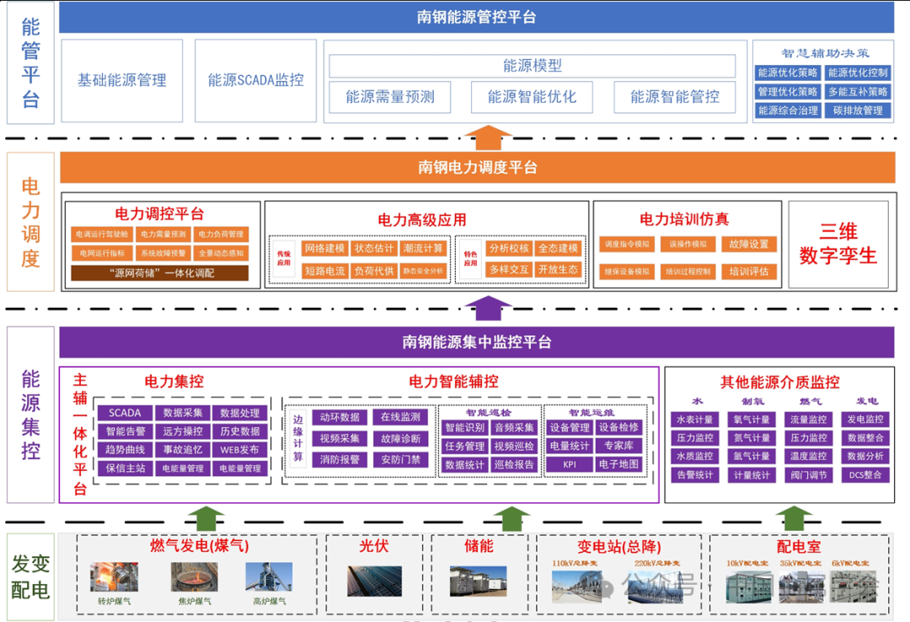Choose 能源智能优化 module

coord(532,97)
